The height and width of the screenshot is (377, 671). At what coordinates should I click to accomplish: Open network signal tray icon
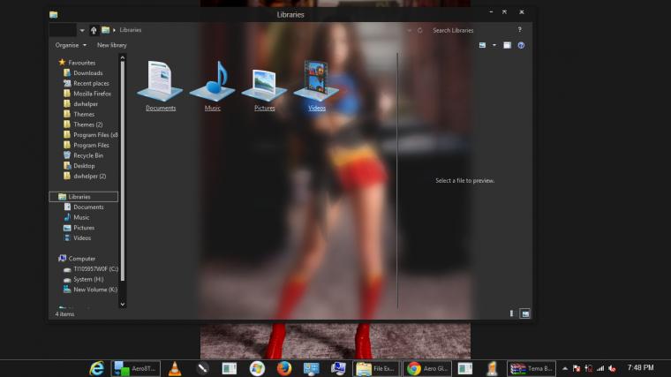pyautogui.click(x=600, y=368)
